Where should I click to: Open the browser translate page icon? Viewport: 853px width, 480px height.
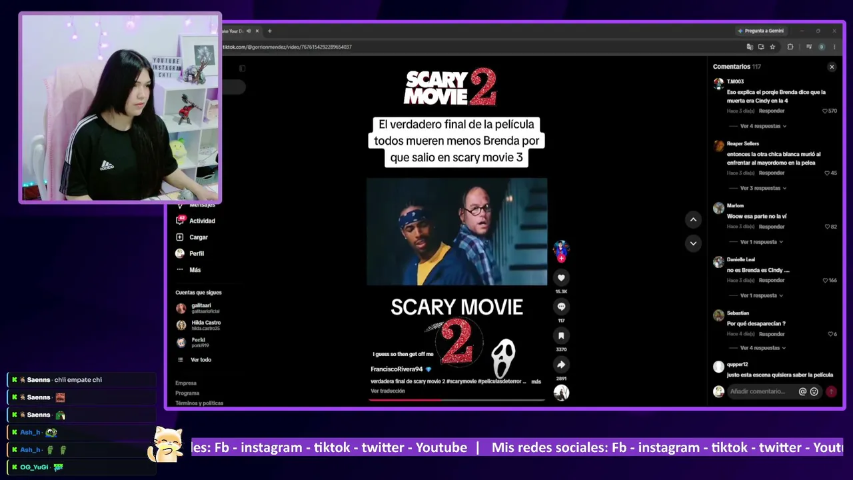[x=750, y=47]
